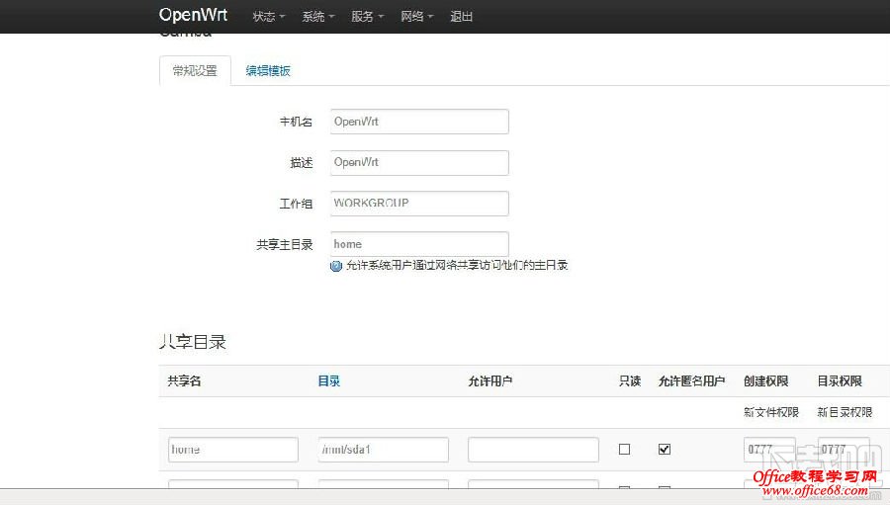Click the 工作组 field label
Screen dimensions: 890x505
pyautogui.click(x=296, y=204)
